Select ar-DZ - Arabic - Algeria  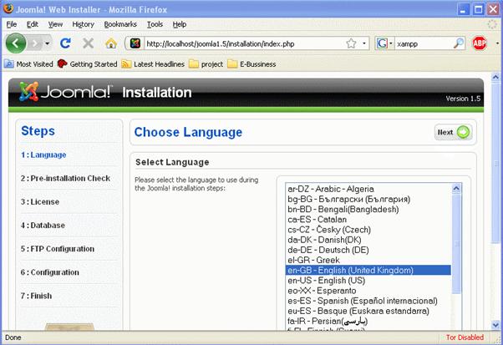tap(368, 189)
